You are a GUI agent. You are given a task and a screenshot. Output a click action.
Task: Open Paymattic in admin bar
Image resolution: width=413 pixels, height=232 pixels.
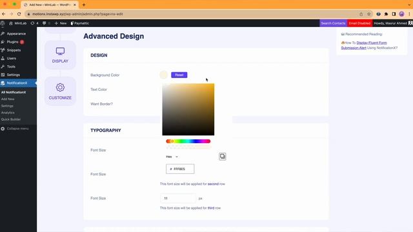tap(80, 23)
